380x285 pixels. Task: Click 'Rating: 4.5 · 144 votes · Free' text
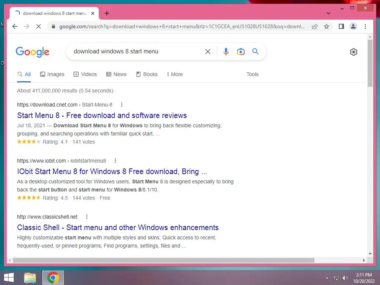76,198
